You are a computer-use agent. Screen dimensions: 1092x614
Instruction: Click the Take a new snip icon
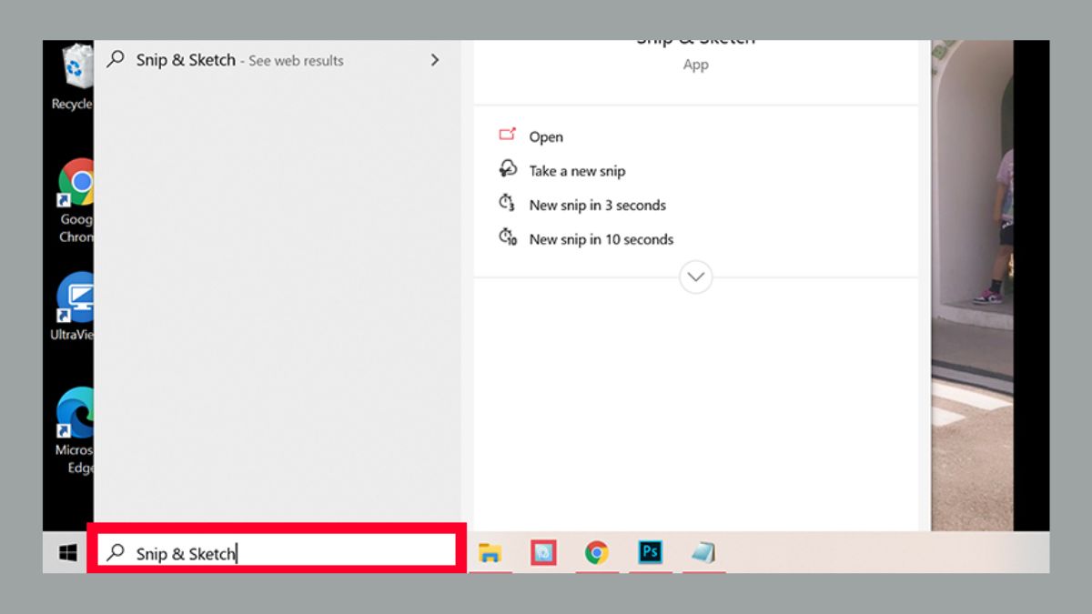click(508, 169)
